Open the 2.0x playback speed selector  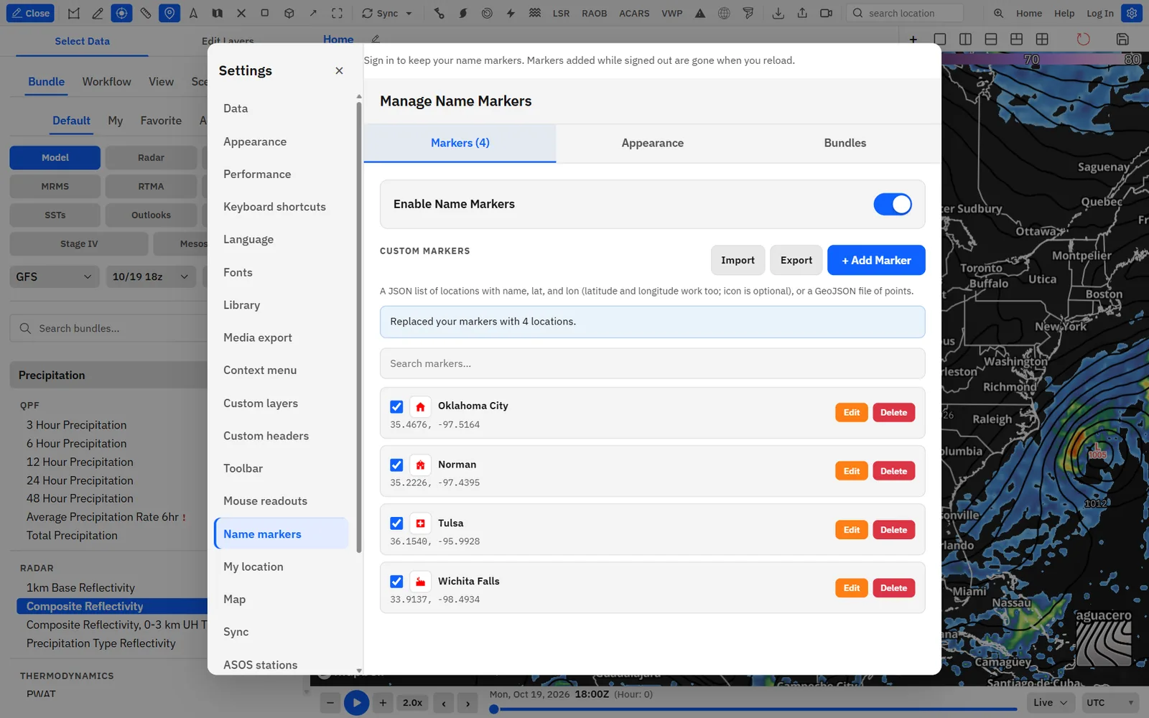(412, 703)
